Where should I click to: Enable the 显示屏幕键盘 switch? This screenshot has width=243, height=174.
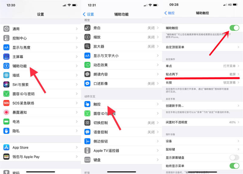point(234,158)
